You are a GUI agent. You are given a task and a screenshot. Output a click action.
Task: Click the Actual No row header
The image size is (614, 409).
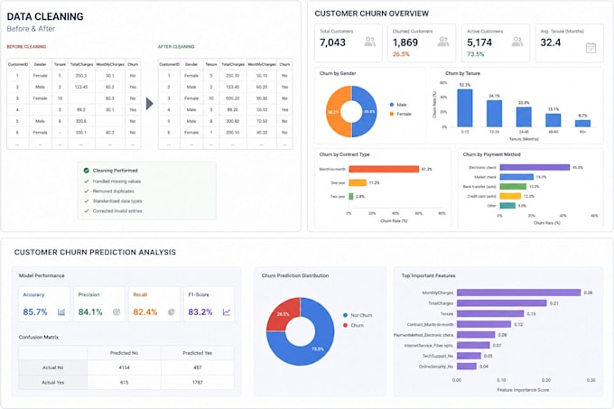[53, 367]
